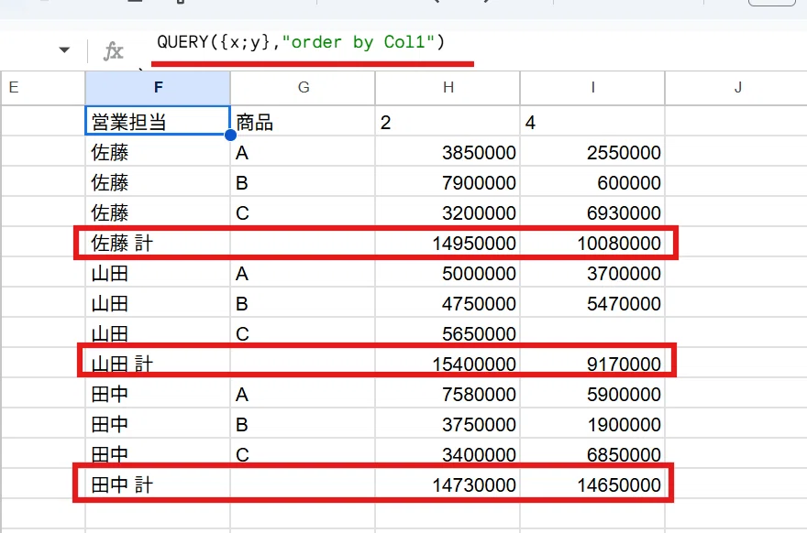
Task: Select product A cell in 7580000 row
Action: 304,393
